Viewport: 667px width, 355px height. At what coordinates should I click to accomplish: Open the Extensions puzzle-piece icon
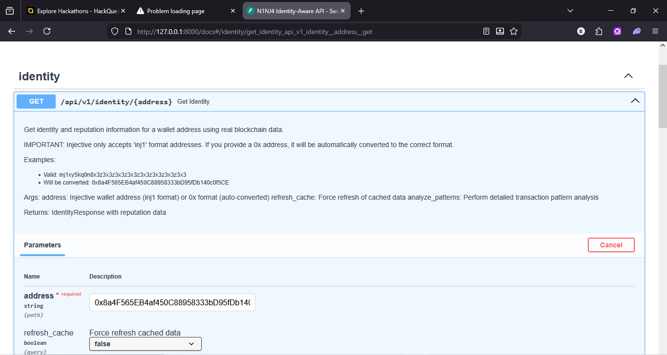coord(599,31)
